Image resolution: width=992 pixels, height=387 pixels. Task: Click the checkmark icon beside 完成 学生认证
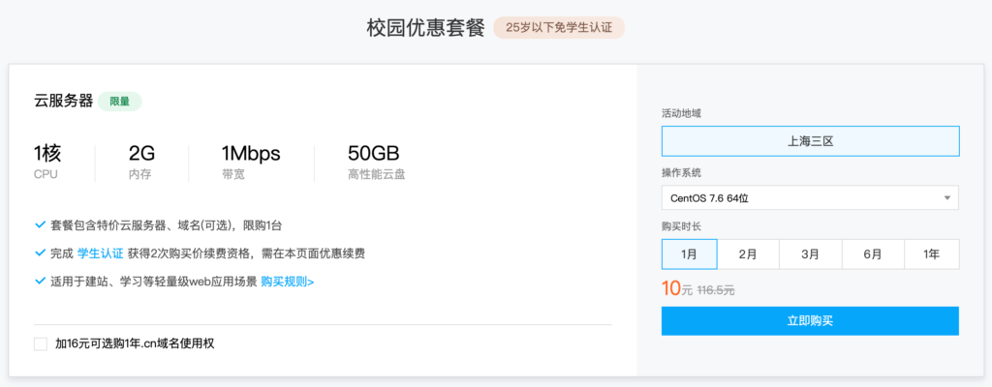(40, 253)
